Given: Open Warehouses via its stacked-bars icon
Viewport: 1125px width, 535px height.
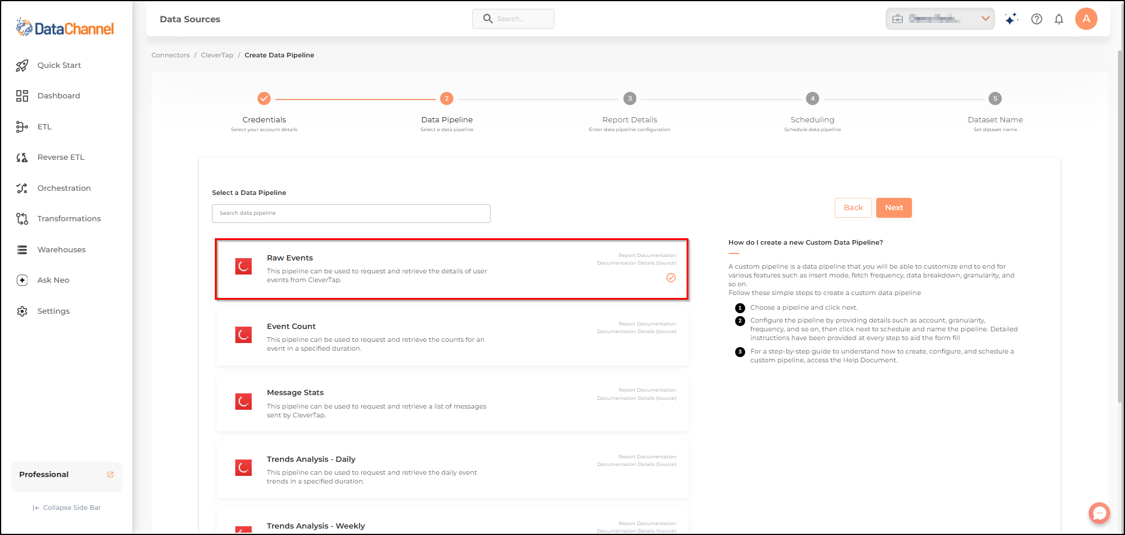Looking at the screenshot, I should (x=22, y=250).
